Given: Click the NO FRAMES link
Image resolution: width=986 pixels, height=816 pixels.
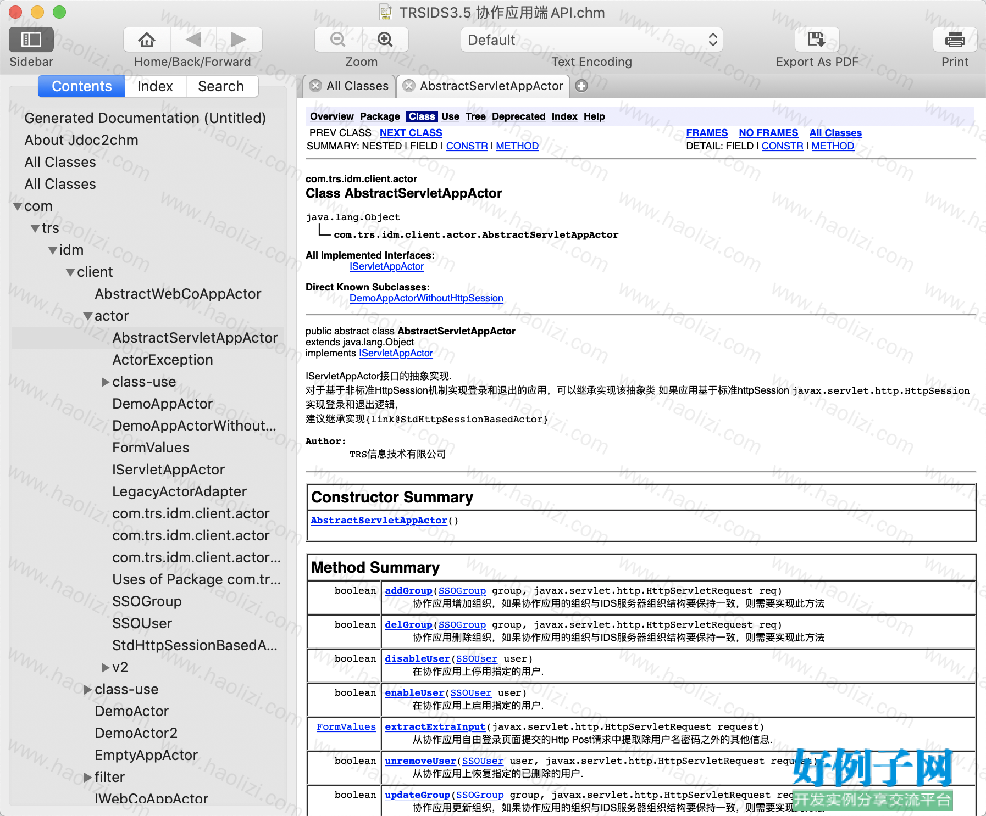Looking at the screenshot, I should click(x=768, y=133).
